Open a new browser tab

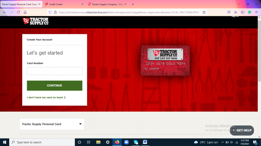pos(133,4)
